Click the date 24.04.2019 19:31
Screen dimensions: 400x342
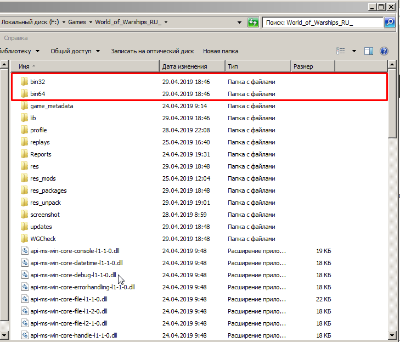[186, 154]
